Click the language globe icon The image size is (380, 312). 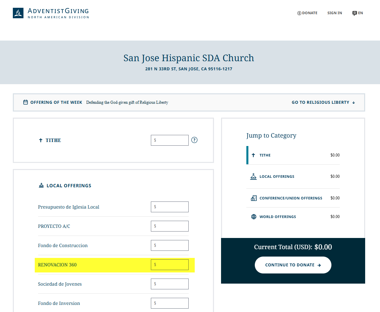(355, 13)
